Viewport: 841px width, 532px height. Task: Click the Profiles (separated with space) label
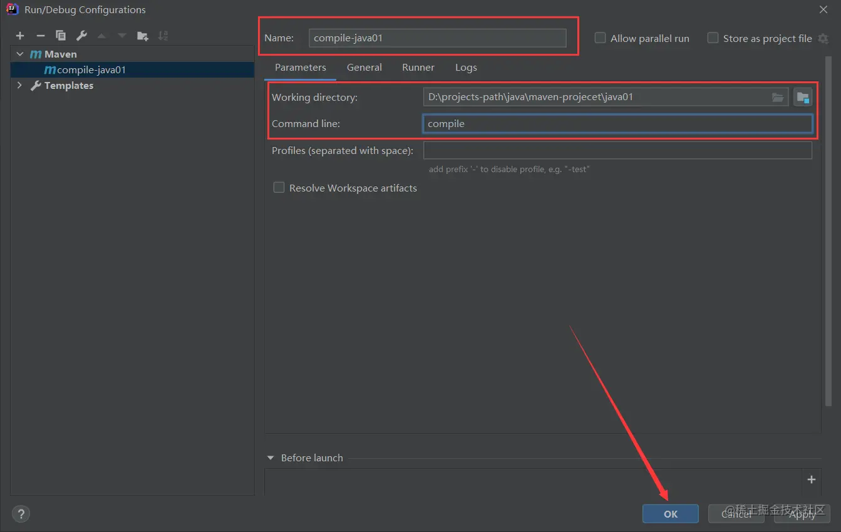tap(343, 150)
